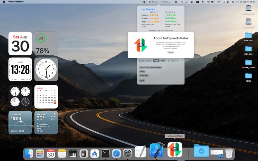Open Terminal from the Dock
Viewport: 258px width, 161px height.
(x=105, y=154)
